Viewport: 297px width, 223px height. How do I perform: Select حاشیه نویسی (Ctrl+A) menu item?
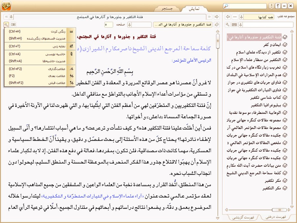(40, 54)
